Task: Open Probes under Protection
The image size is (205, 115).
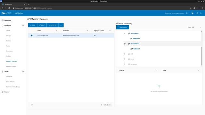Action: point(8,56)
